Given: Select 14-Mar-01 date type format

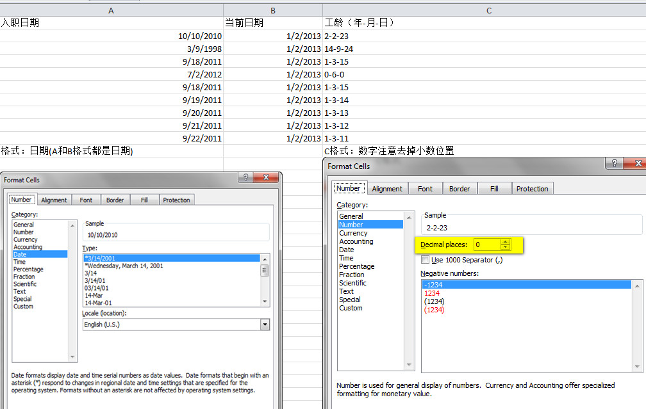Looking at the screenshot, I should pos(98,303).
